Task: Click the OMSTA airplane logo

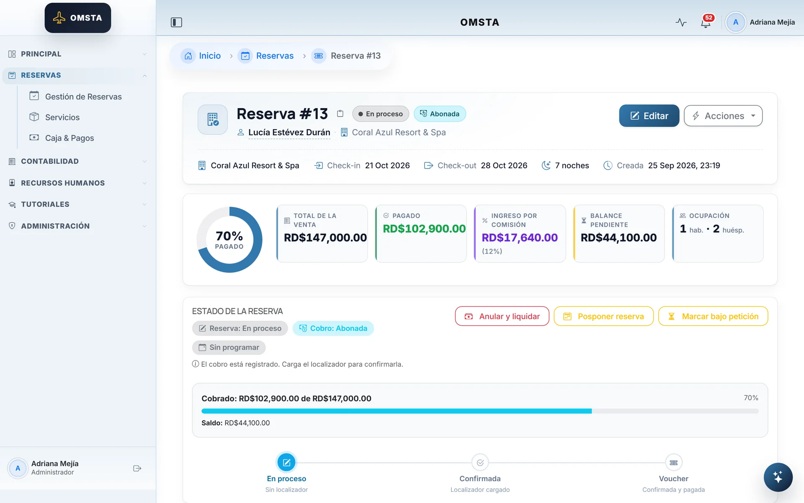Action: pyautogui.click(x=78, y=18)
